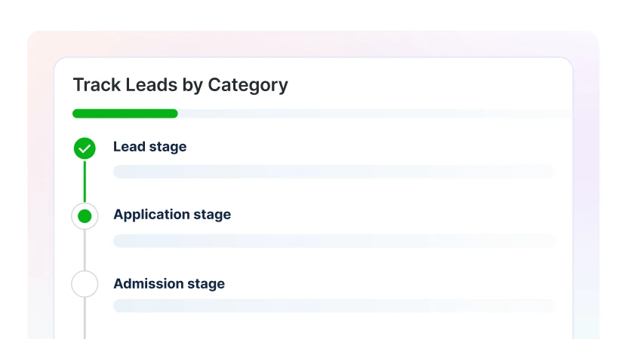The image size is (628, 339).
Task: Click the word "Lead" in Lead stage label
Action: click(x=129, y=147)
